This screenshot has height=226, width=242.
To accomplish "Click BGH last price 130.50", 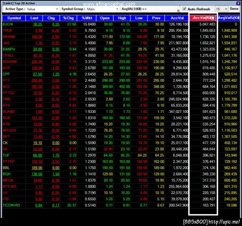I will [37, 174].
